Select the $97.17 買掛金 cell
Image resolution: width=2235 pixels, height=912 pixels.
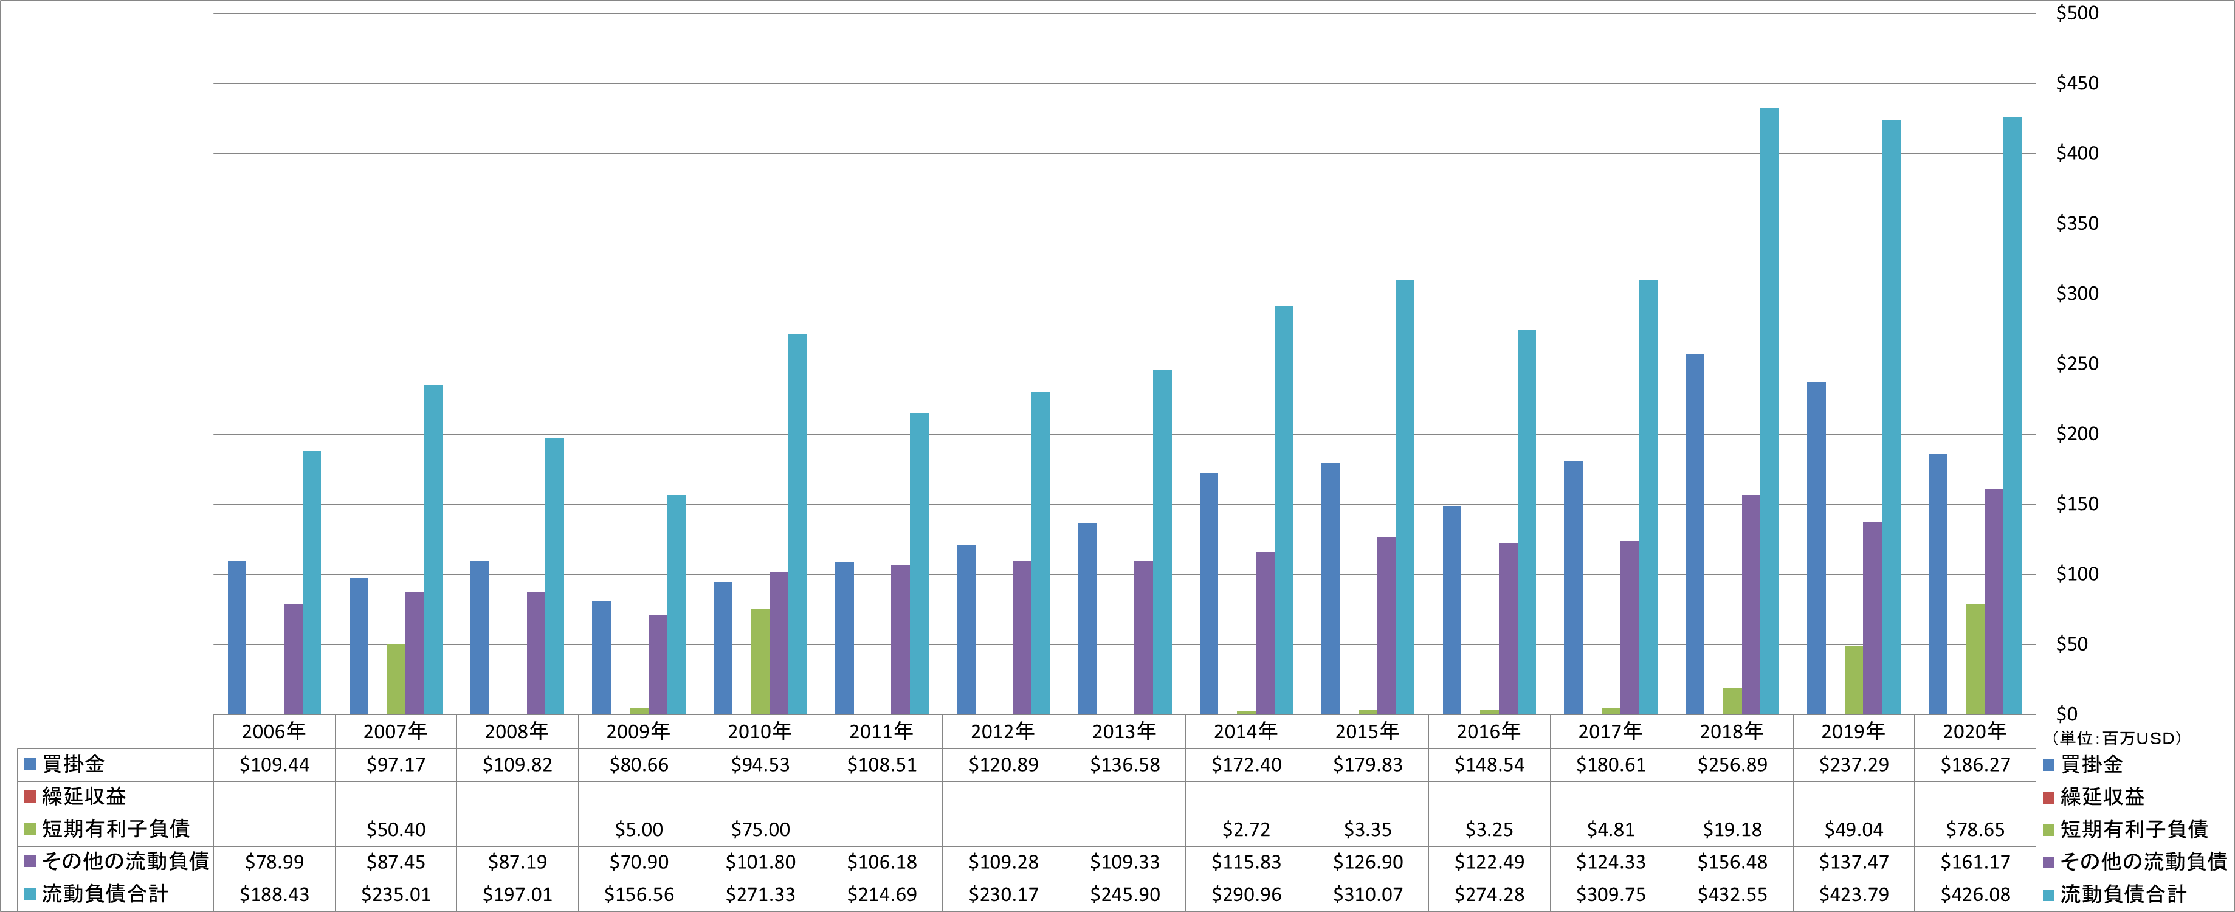pos(396,765)
